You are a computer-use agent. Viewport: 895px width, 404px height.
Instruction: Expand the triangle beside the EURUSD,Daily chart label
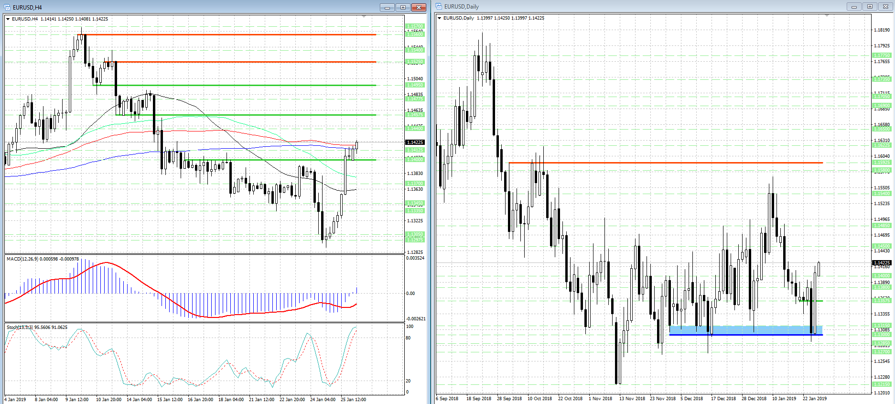[x=440, y=18]
